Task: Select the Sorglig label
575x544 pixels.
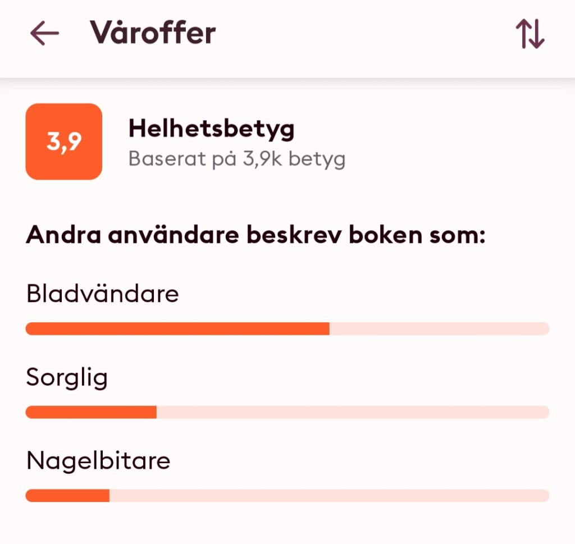Action: point(67,378)
